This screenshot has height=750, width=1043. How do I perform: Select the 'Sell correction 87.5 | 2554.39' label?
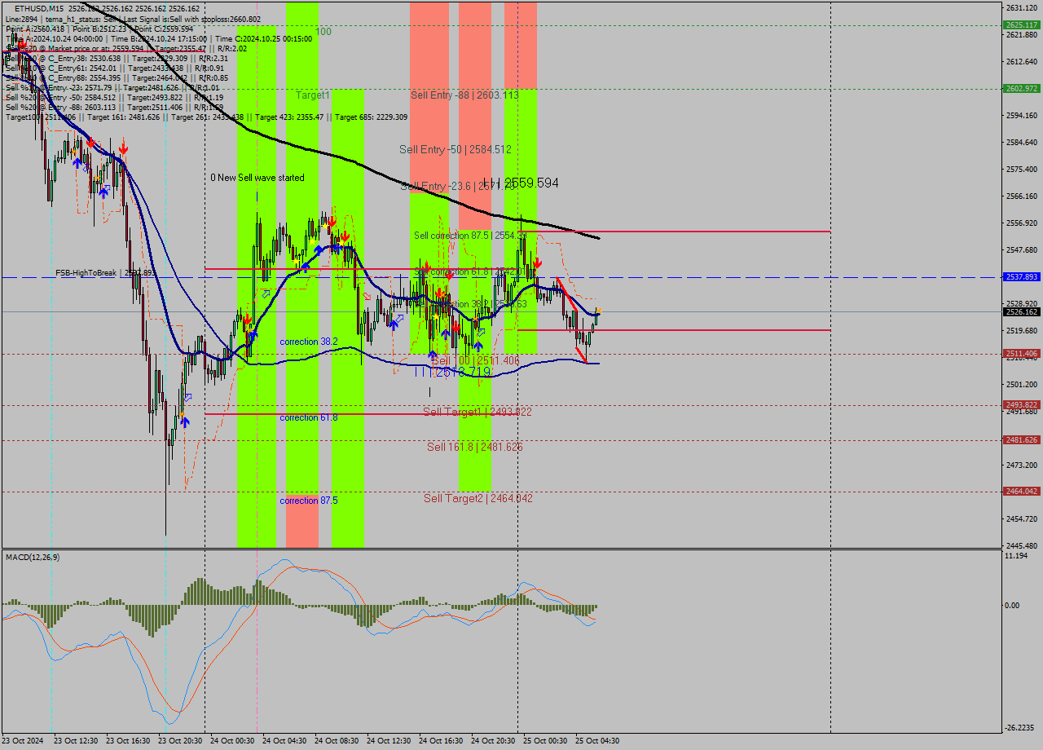(469, 236)
